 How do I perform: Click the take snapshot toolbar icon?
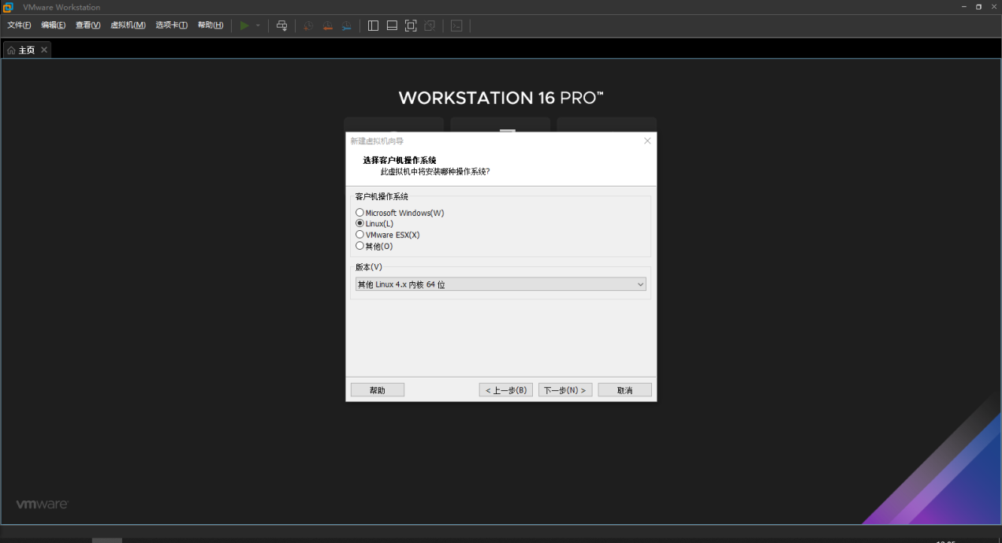click(308, 25)
